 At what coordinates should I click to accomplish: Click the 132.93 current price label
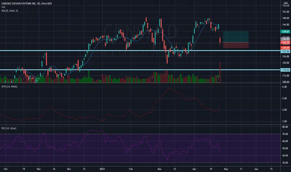[x=285, y=39]
